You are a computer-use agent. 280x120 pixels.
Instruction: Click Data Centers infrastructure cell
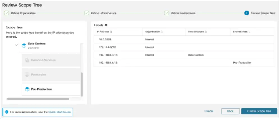pyautogui.click(x=196, y=55)
